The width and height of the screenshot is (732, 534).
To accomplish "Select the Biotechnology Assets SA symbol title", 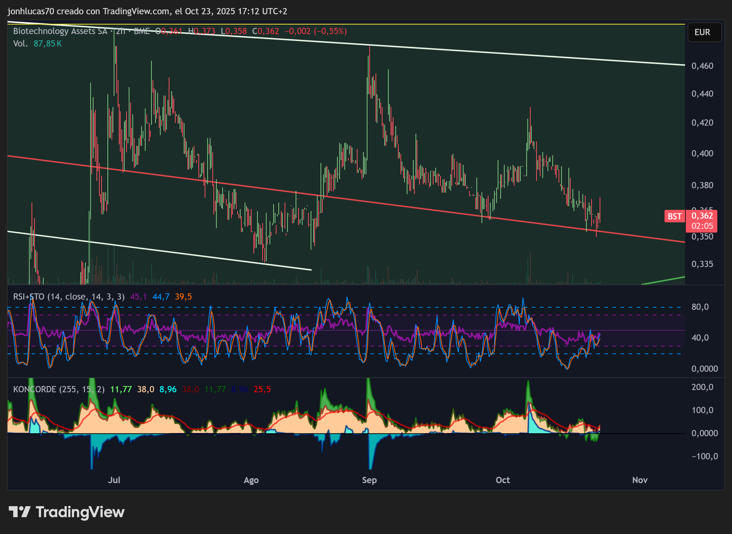I will coord(60,31).
